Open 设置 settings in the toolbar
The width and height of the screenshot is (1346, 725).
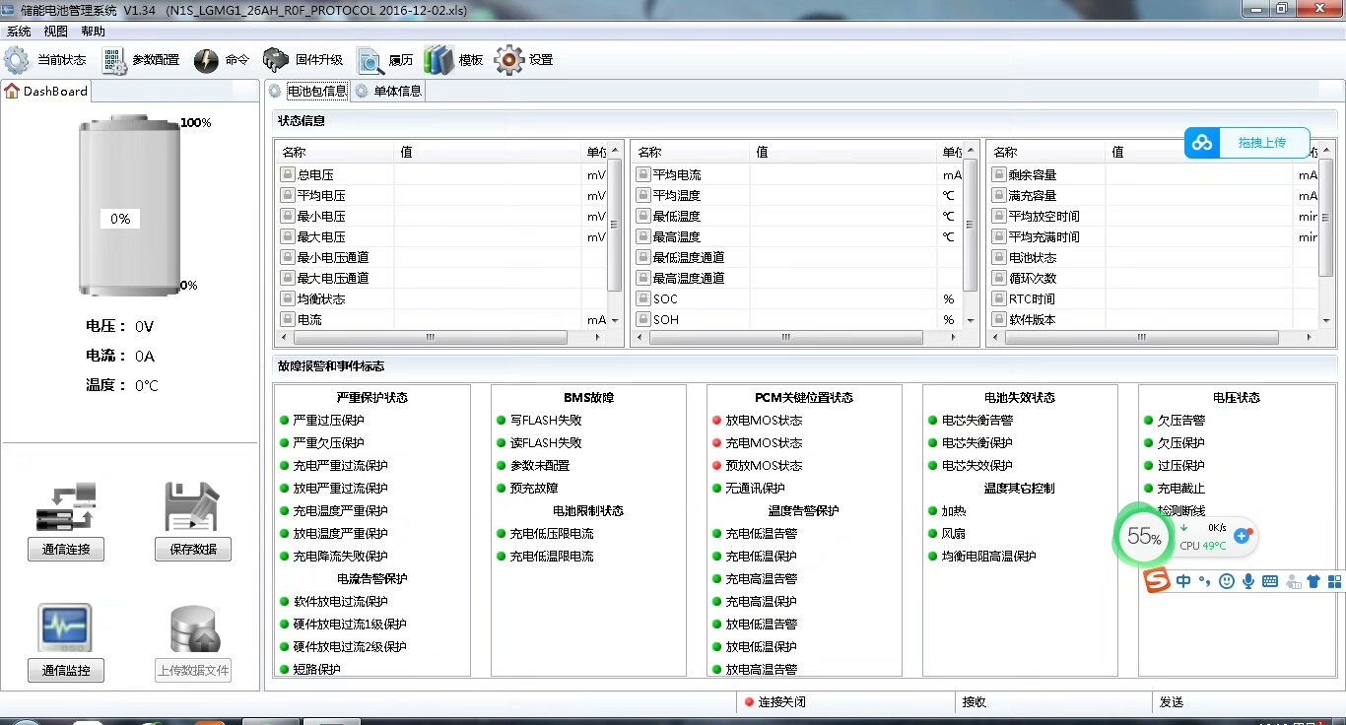pos(508,60)
